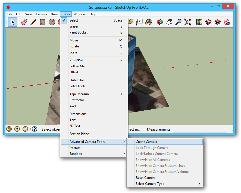Image resolution: width=241 pixels, height=193 pixels.
Task: Choose Follow Me from the menu
Action: tap(94, 66)
